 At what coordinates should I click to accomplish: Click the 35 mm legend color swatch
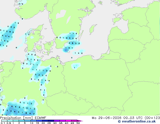point(63,121)
